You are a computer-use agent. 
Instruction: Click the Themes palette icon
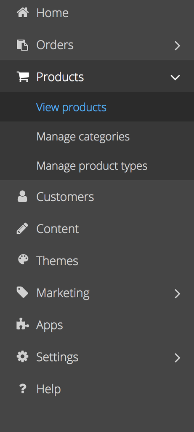[x=23, y=260]
